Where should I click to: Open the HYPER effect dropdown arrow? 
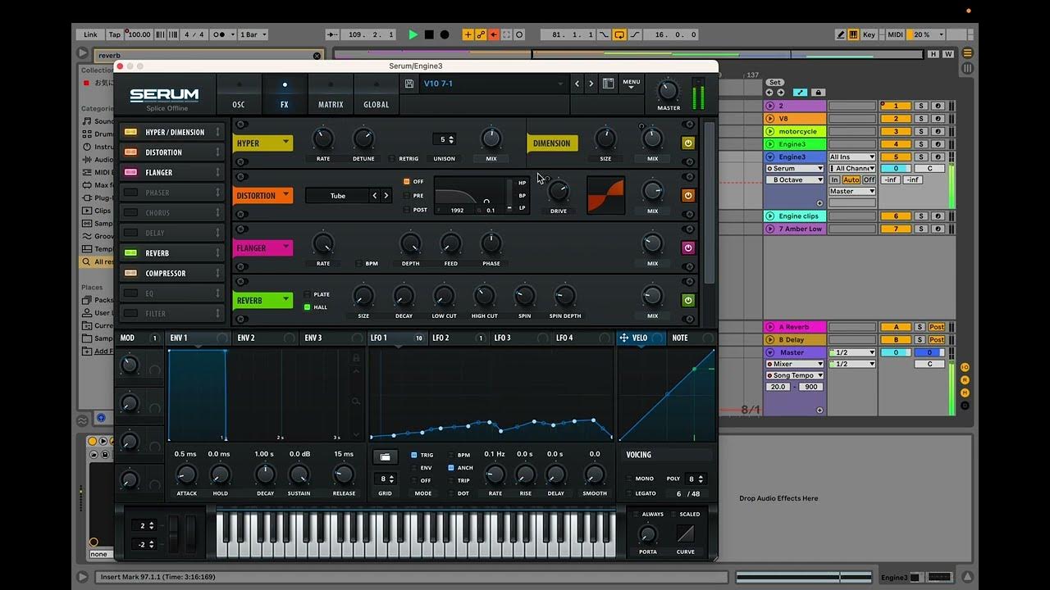[285, 143]
